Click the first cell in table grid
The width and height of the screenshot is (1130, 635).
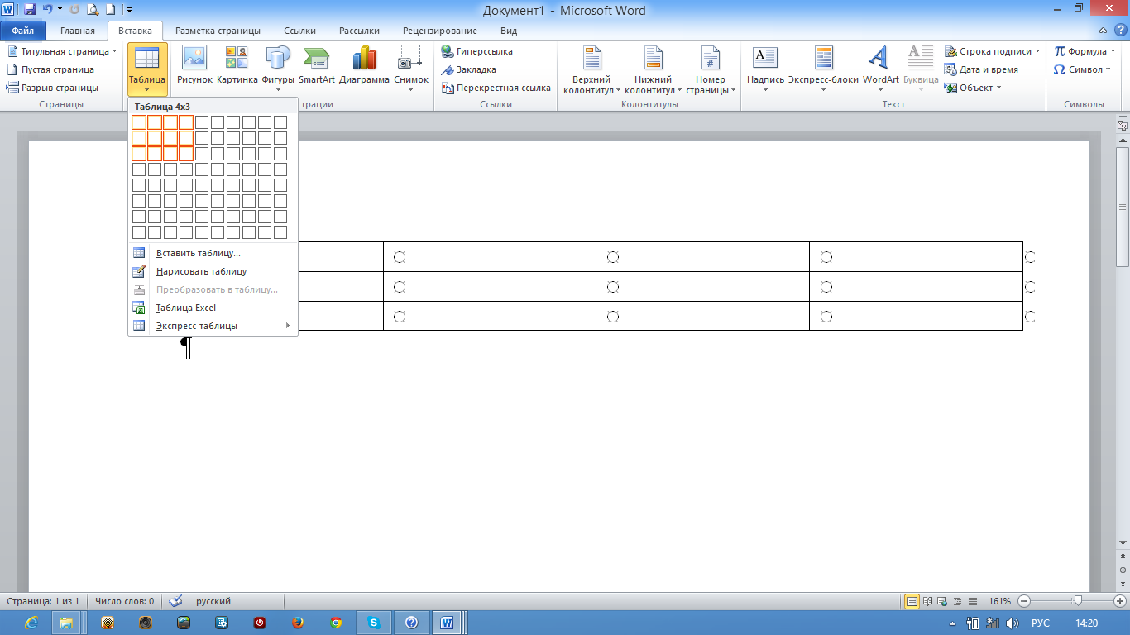(x=139, y=122)
